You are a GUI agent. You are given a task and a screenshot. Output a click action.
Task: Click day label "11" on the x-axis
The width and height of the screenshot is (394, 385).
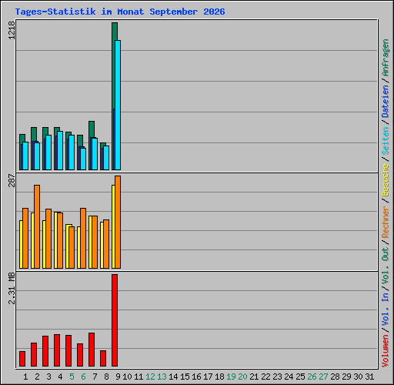[139, 377]
